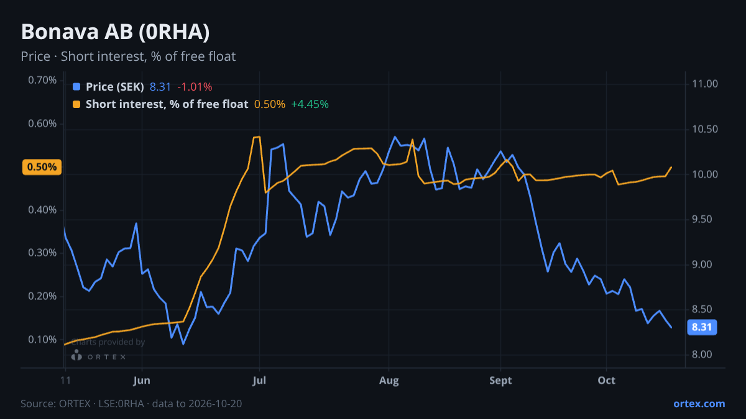Click the 0.70% left axis label
Image resolution: width=746 pixels, height=419 pixels.
43,80
